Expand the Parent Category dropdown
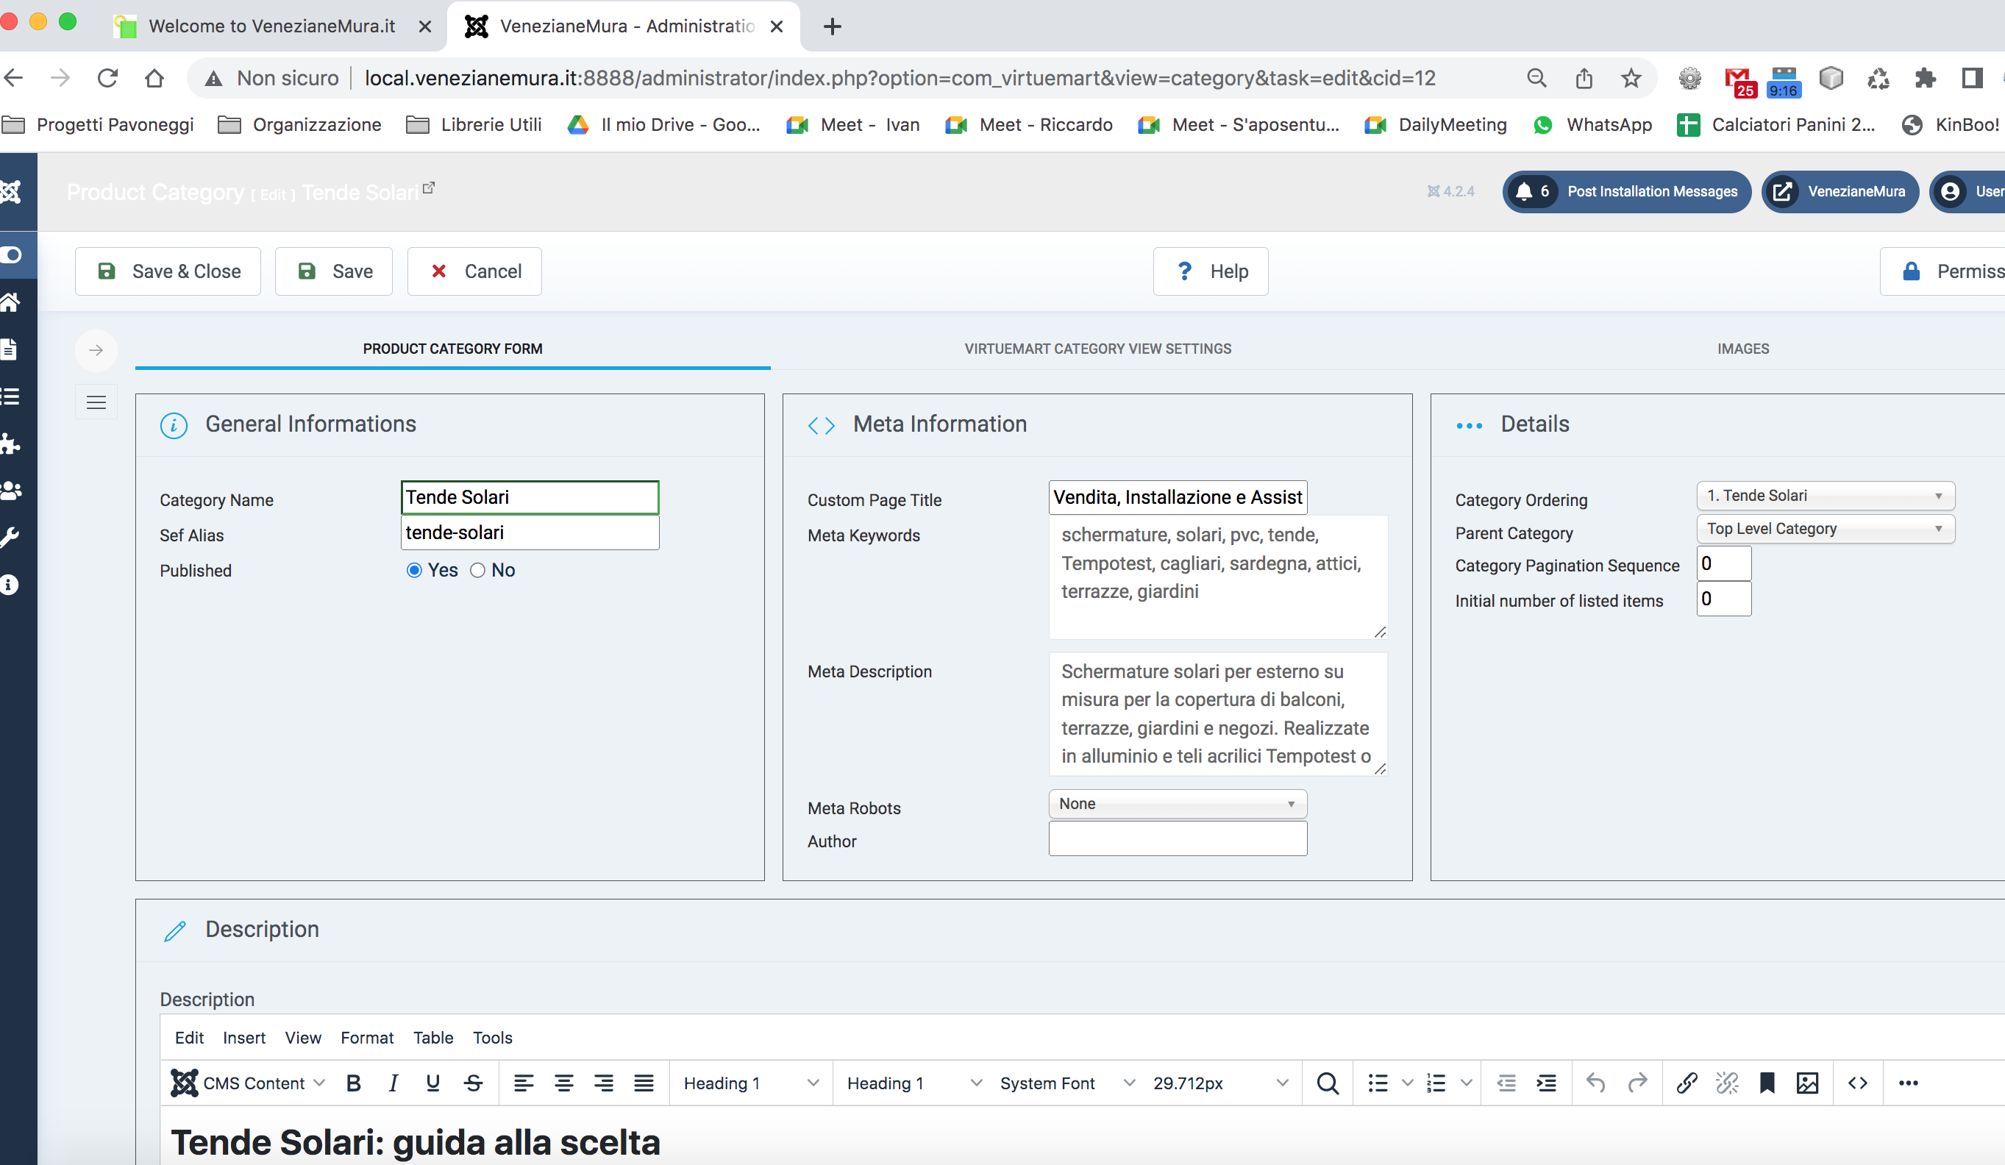Image resolution: width=2005 pixels, height=1165 pixels. tap(1826, 528)
